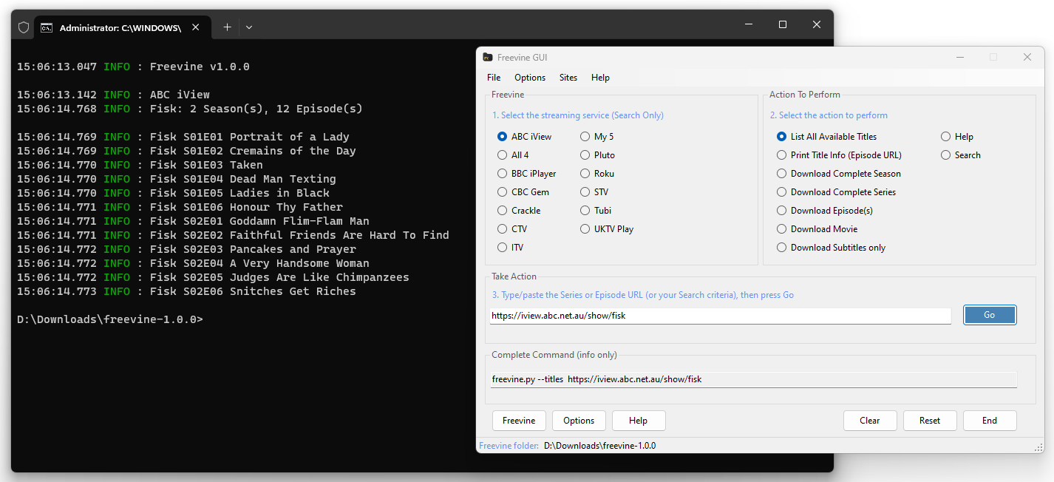Open the Sites menu
This screenshot has height=482, width=1054.
click(x=568, y=78)
